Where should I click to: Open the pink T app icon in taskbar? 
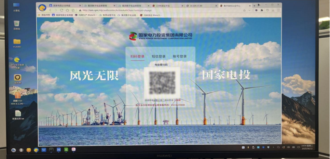coord(74,149)
